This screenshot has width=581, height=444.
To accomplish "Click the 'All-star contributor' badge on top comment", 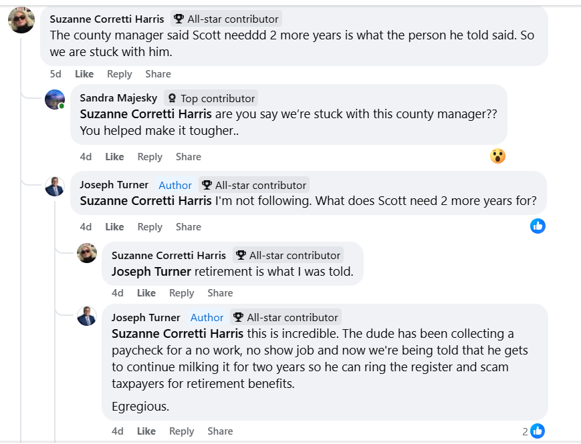I will point(227,19).
